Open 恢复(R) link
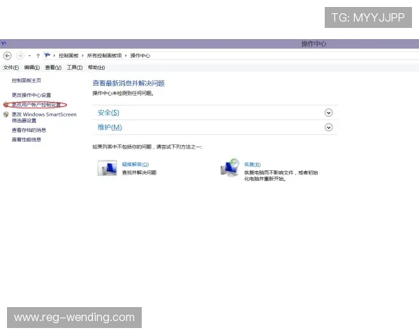The image size is (419, 335). click(x=252, y=164)
